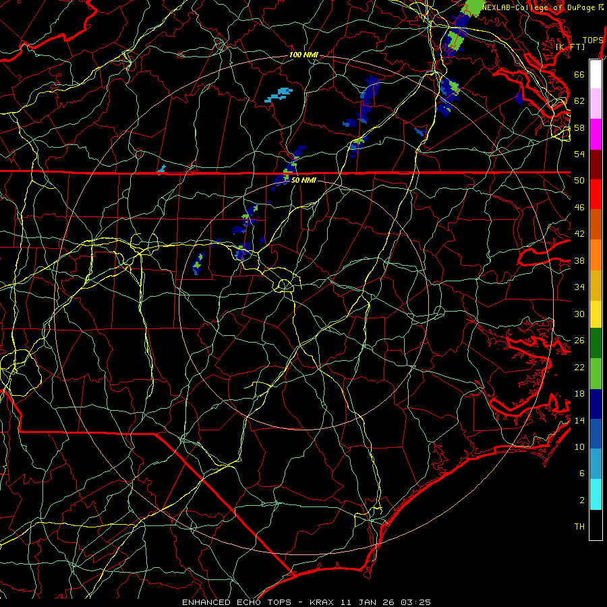Click the dark orange swatch between 46 and 42
Image resolution: width=607 pixels, height=607 pixels.
[596, 224]
